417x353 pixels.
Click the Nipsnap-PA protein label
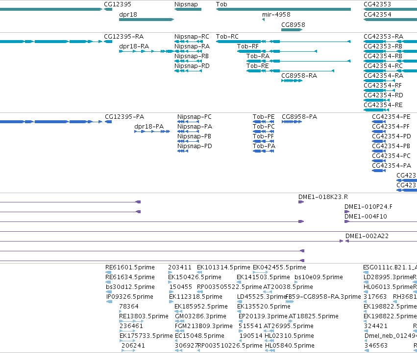tap(195, 127)
